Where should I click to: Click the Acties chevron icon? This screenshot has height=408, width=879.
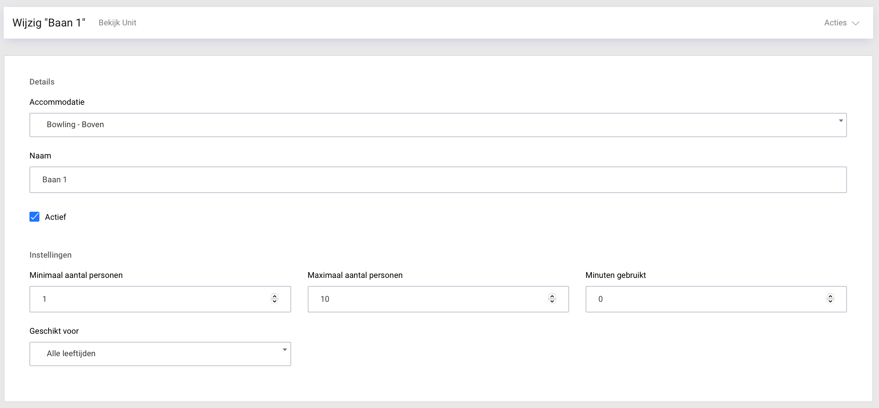[x=856, y=23]
